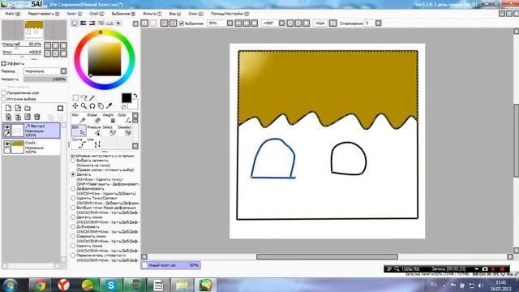Choose the vector Pen tool
Viewport: 519px width, 292px height.
79,118
